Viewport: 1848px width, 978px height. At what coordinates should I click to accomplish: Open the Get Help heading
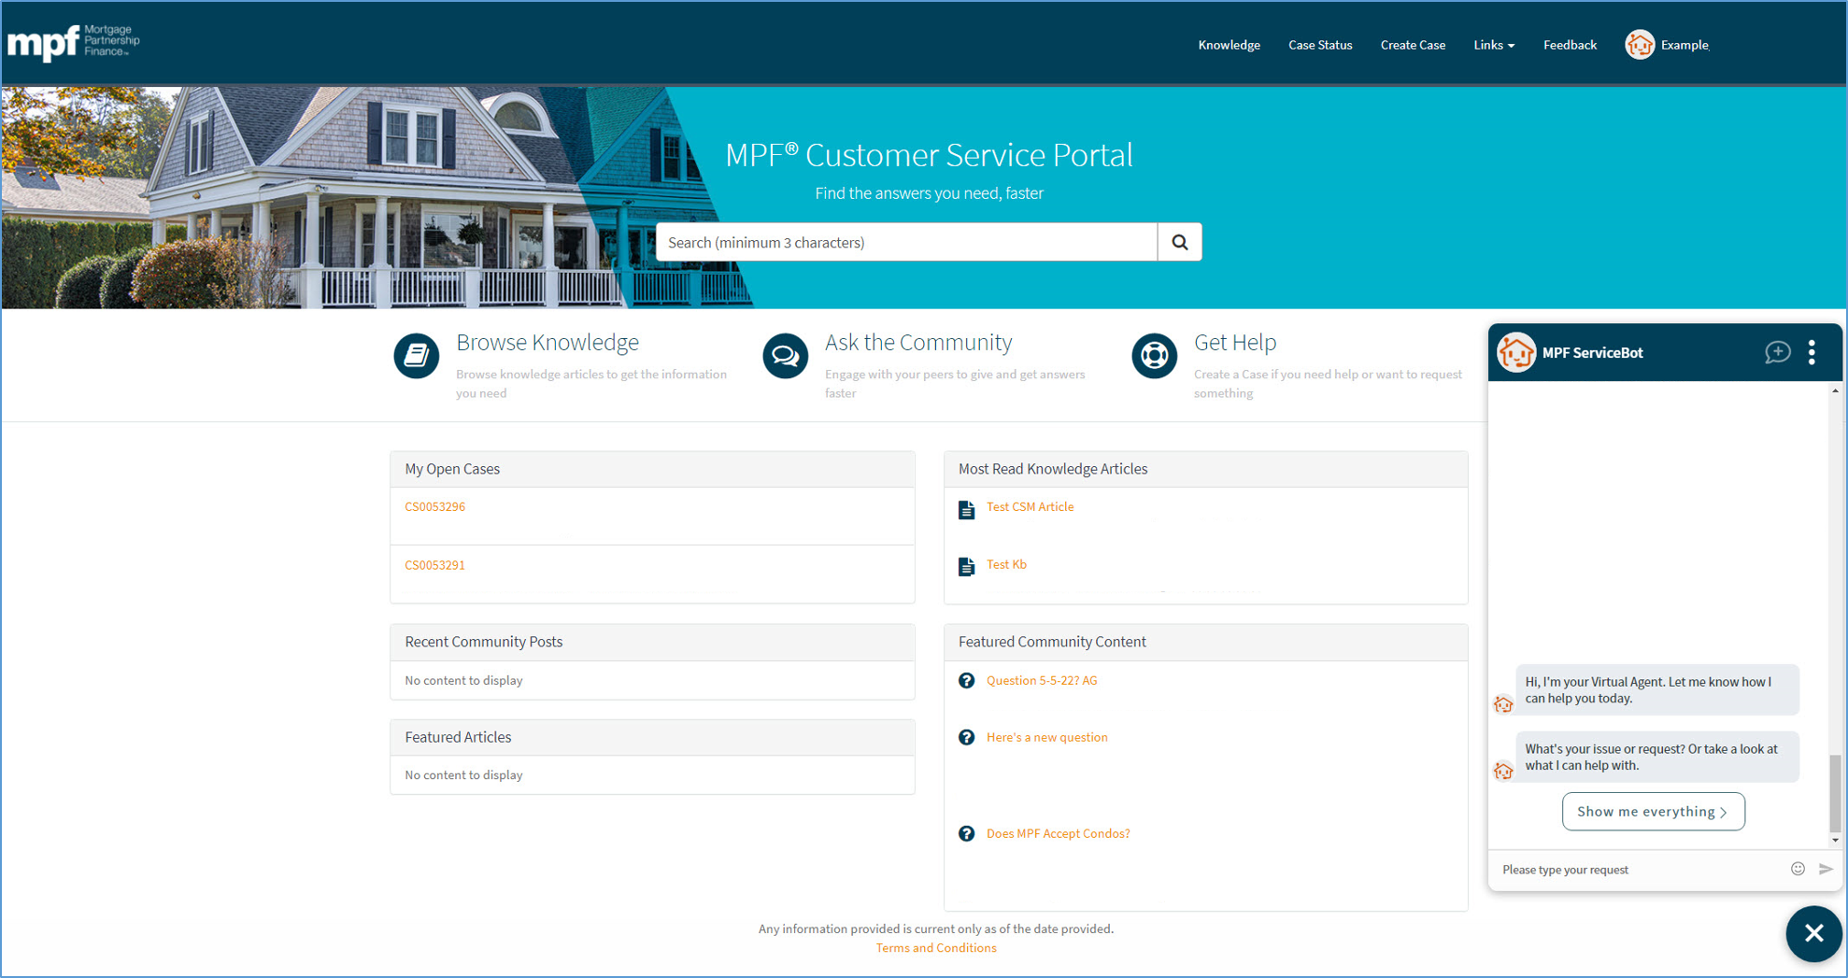1235,342
